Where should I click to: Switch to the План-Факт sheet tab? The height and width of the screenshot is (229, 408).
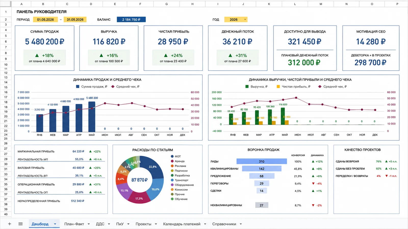pos(74,224)
